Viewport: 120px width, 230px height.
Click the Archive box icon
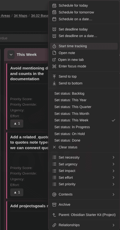54,205
